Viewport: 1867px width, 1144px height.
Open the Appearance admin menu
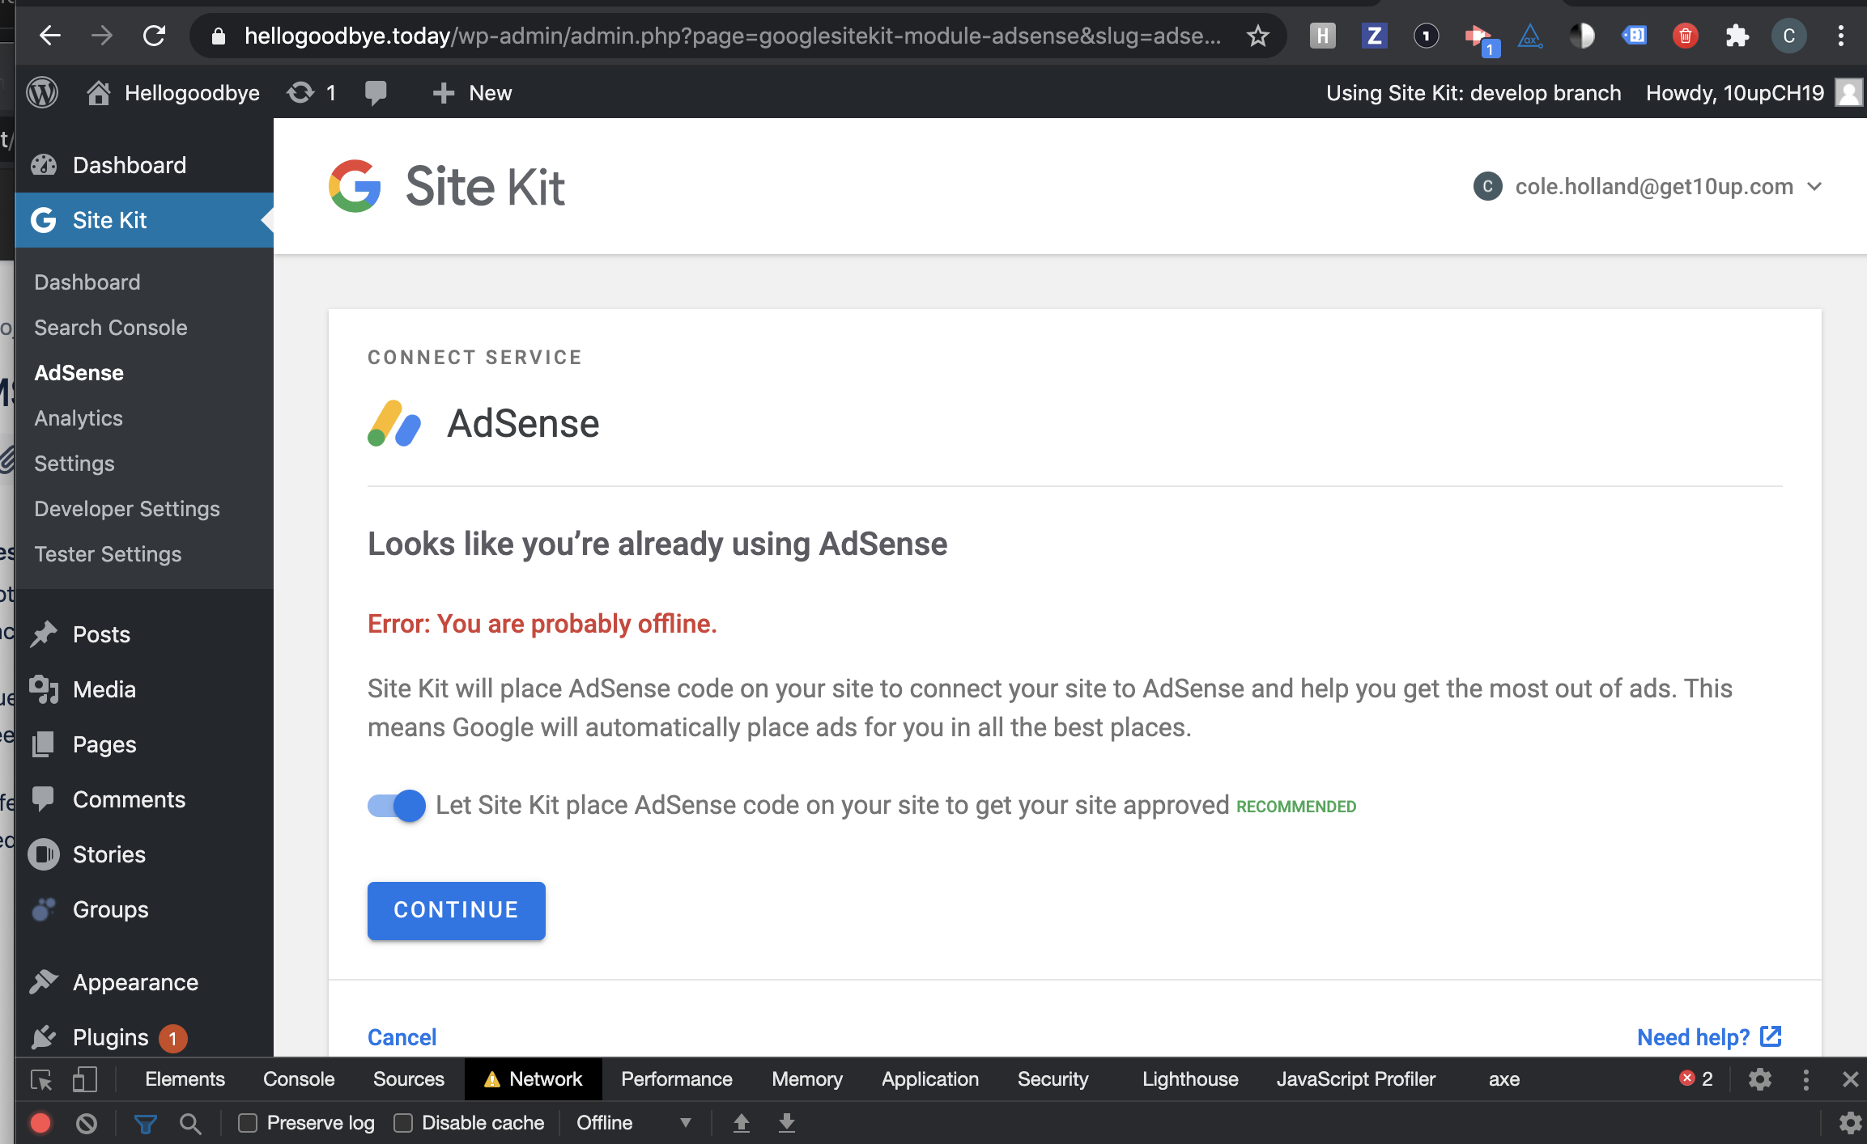click(135, 982)
